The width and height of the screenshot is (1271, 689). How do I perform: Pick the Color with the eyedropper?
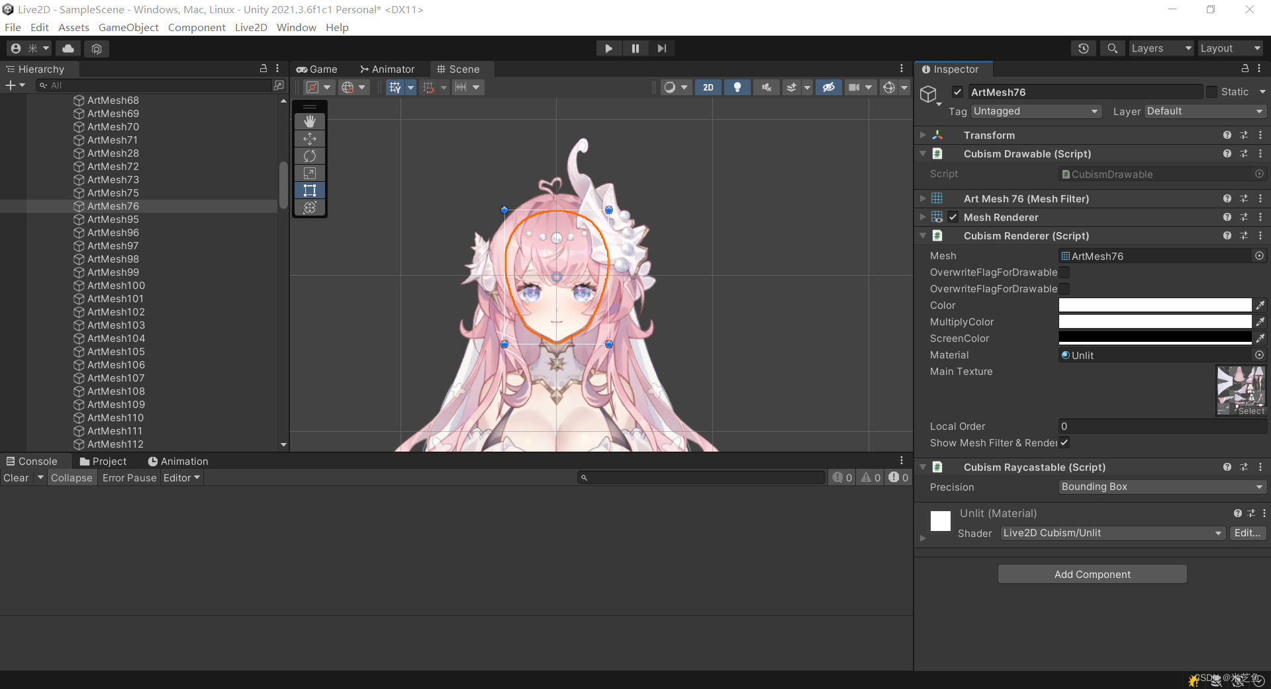pyautogui.click(x=1261, y=305)
